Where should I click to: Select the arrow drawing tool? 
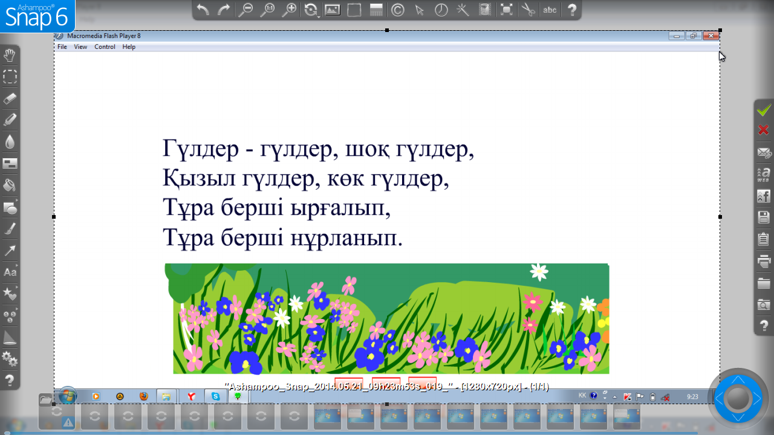click(x=10, y=251)
